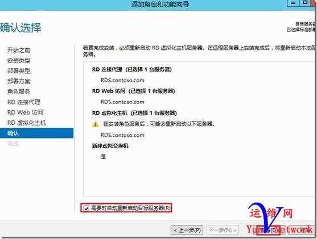The image size is (317, 239).
Task: Click the 取消 cancel button
Action: tap(301, 230)
